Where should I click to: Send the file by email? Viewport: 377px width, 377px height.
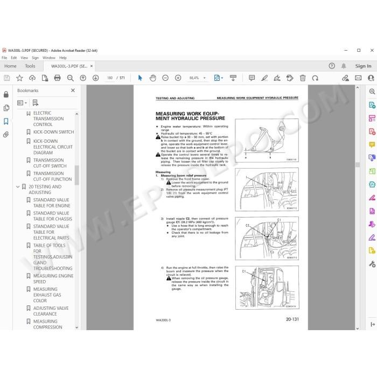358,78
